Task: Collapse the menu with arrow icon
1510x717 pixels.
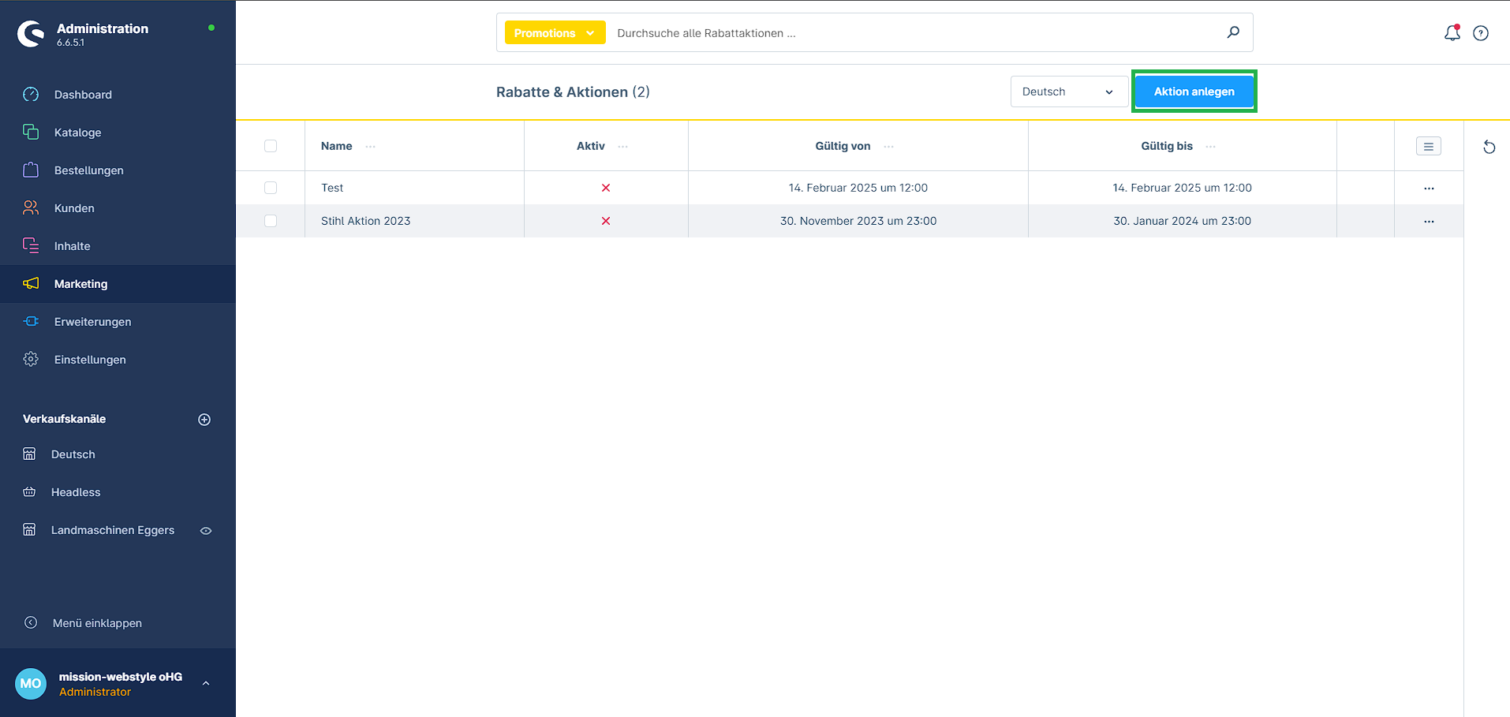Action: coord(31,622)
